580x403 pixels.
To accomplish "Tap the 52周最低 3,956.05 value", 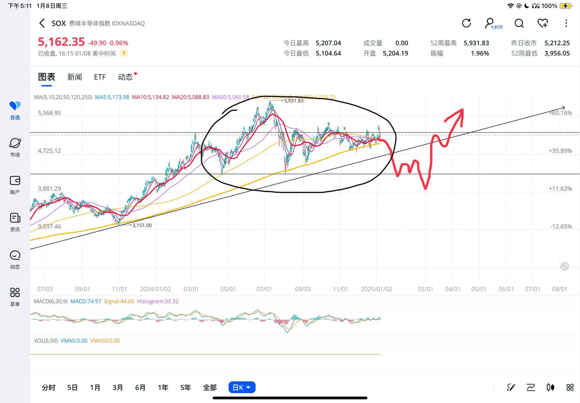I will click(557, 53).
